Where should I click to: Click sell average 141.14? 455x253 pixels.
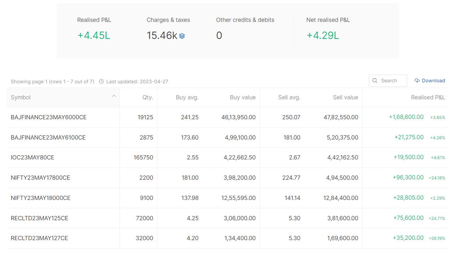[x=292, y=198]
